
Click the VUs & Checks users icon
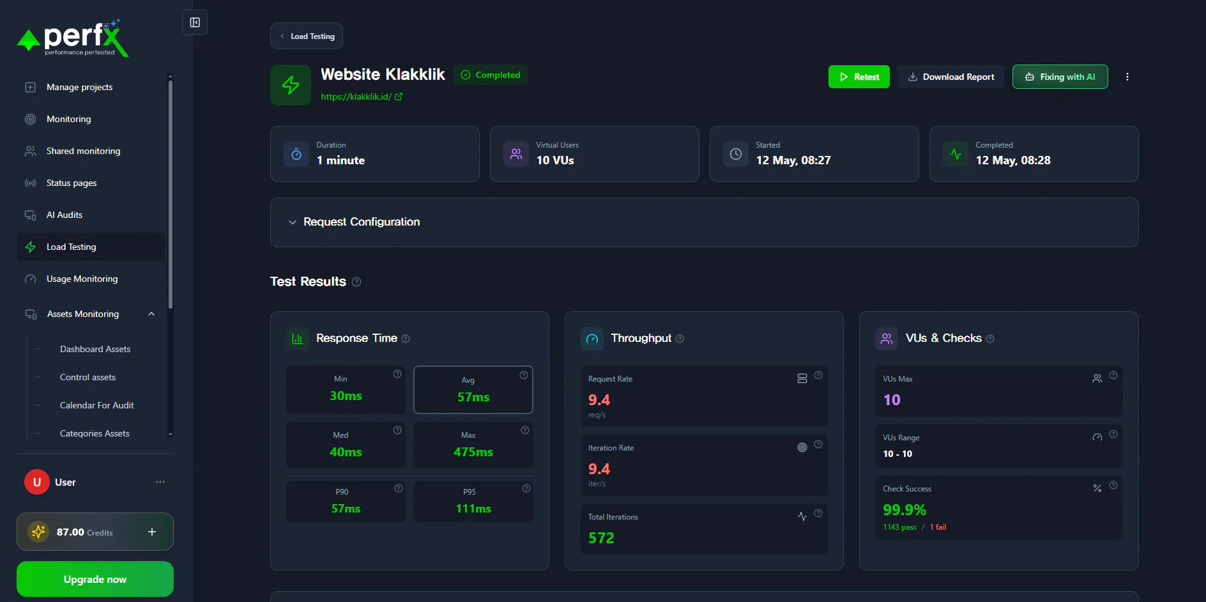pyautogui.click(x=887, y=339)
